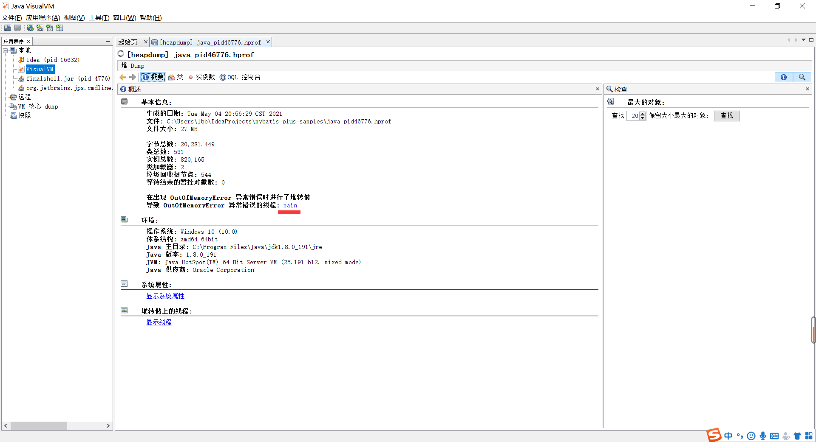This screenshot has width=816, height=442.
Task: Open the OQL 控制台 view
Action: [240, 77]
